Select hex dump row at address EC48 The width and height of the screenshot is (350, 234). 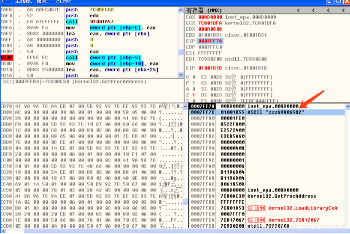(x=92, y=184)
